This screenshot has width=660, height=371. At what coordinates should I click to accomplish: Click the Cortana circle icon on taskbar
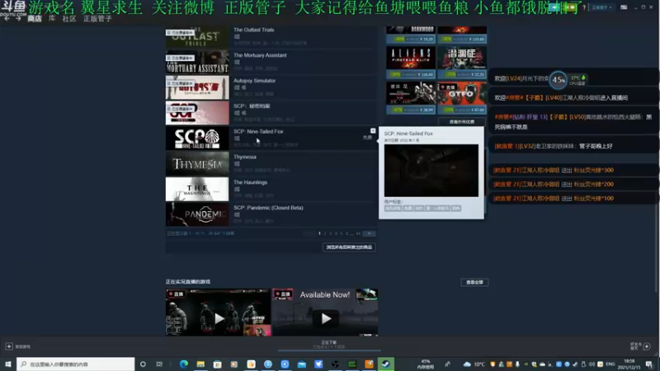point(143,364)
